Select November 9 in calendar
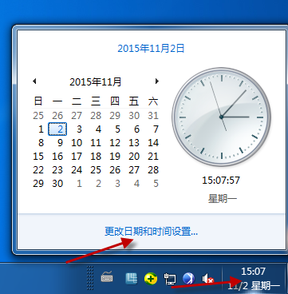 coord(60,143)
